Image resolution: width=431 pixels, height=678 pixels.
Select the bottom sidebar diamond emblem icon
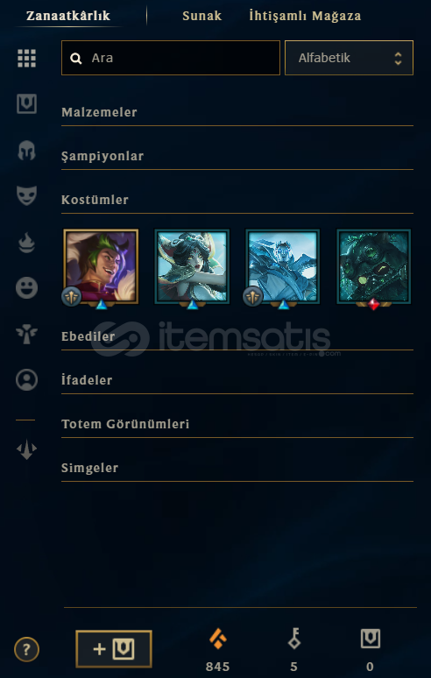[x=26, y=449]
